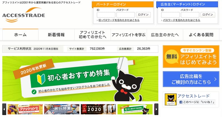Open the 新着情報 tab

(56, 35)
